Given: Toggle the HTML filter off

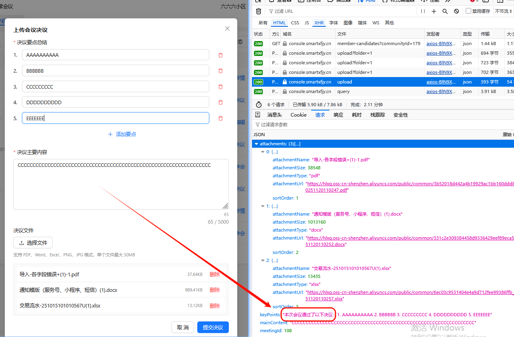Looking at the screenshot, I should pyautogui.click(x=279, y=23).
